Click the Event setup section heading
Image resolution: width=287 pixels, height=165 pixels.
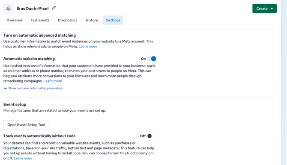(x=15, y=105)
